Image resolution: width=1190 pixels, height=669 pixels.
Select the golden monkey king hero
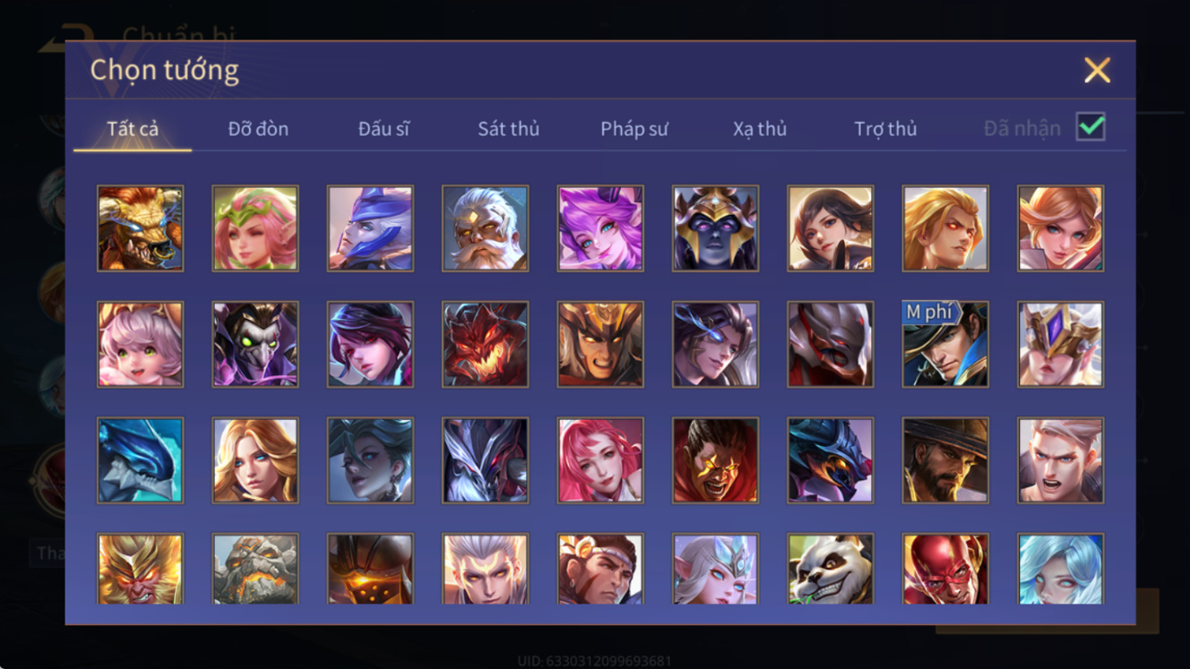click(141, 569)
